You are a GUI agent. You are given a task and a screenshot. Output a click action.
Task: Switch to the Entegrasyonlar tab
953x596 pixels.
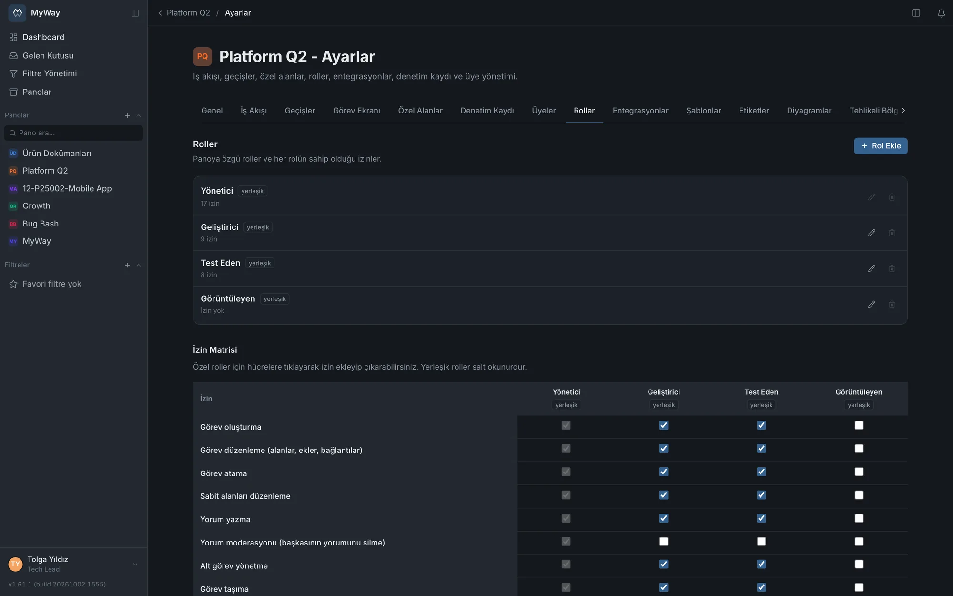pos(640,111)
